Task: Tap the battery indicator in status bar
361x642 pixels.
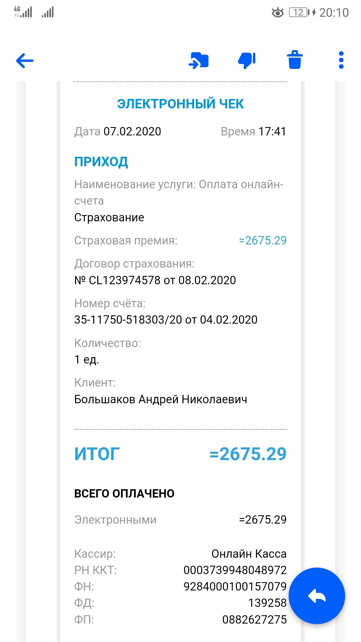Action: [x=300, y=12]
